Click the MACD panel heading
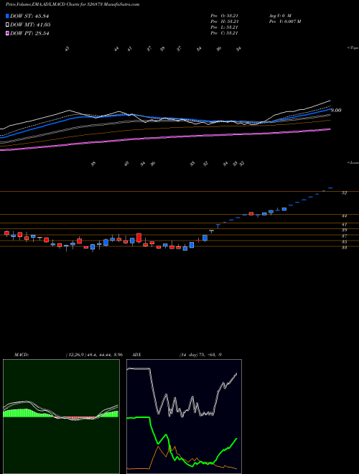Viewport: 359px width, 474px height. click(x=22, y=355)
